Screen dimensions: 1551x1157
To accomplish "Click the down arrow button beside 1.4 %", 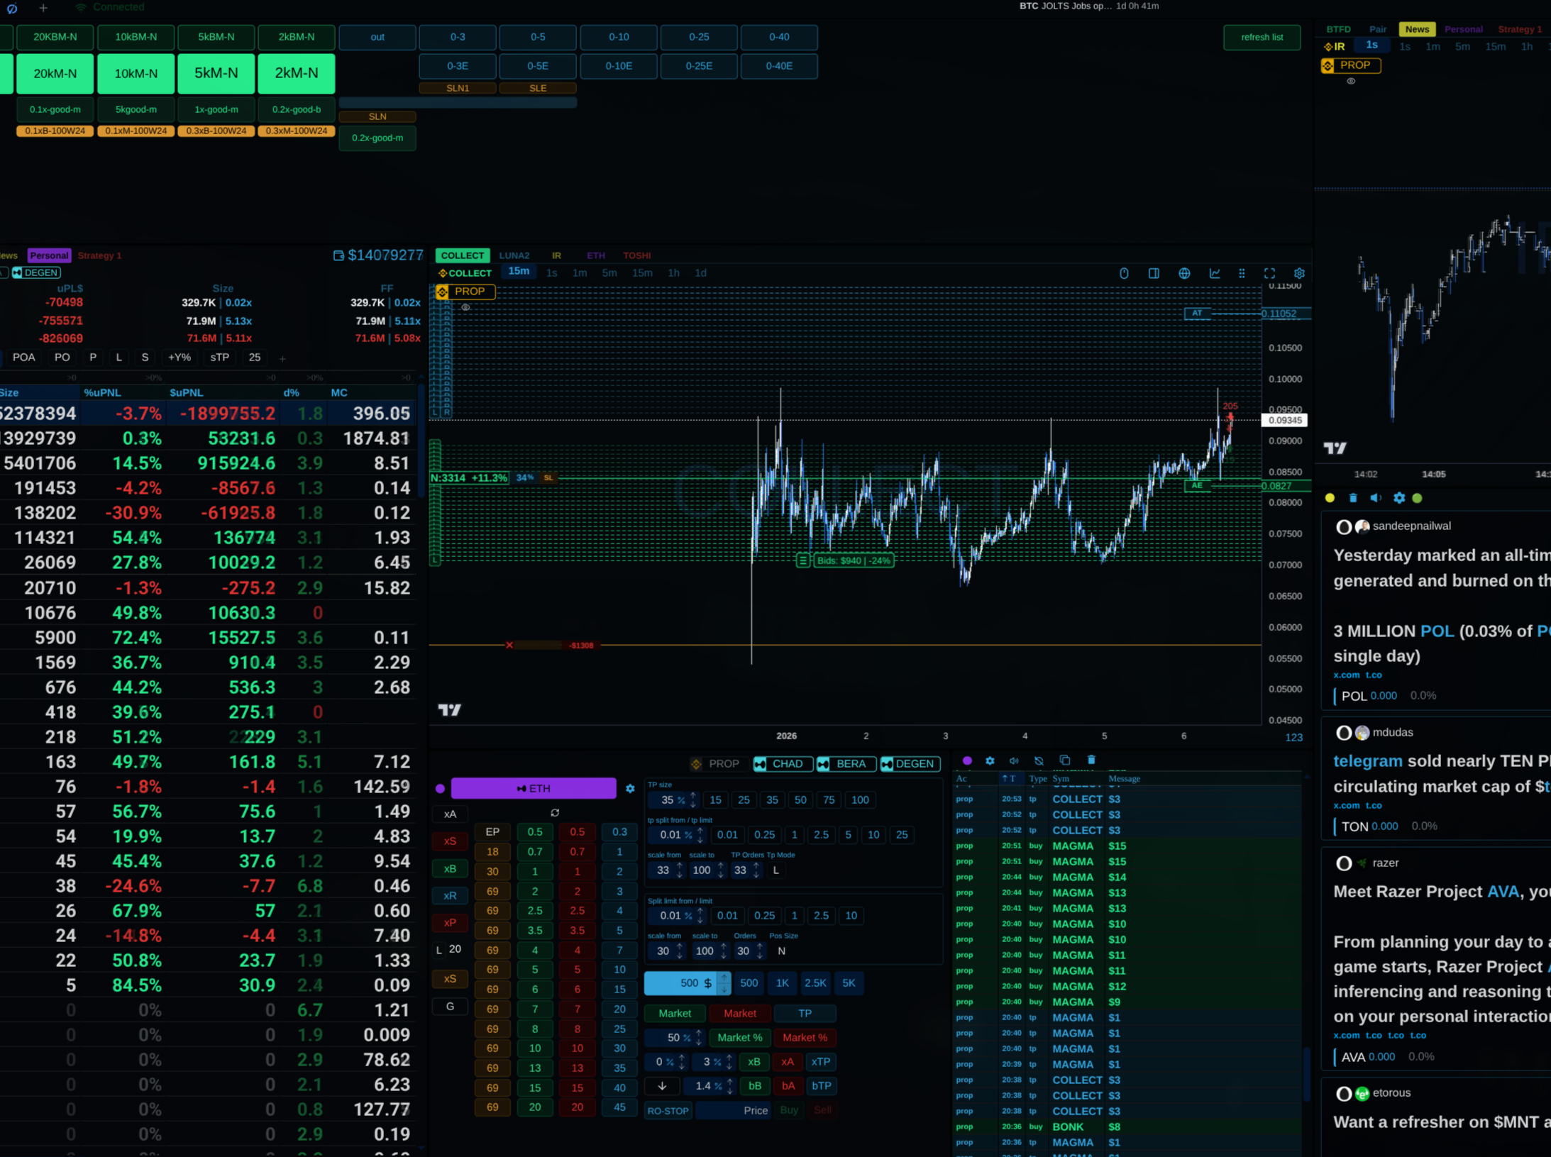I will (x=662, y=1086).
